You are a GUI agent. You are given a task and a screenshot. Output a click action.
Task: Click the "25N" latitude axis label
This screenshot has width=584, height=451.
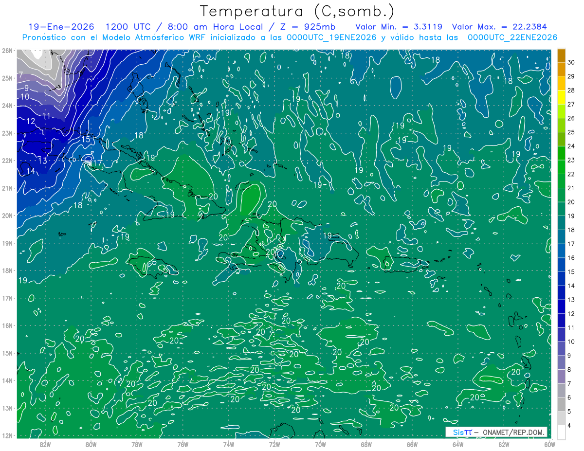point(7,78)
